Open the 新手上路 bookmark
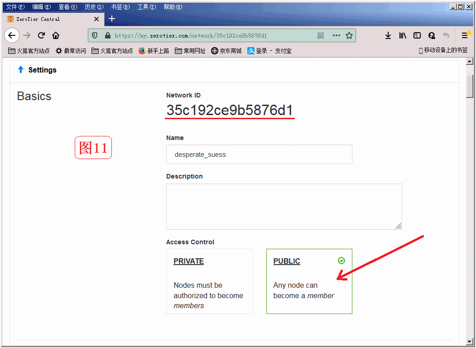This screenshot has width=476, height=348. [x=154, y=51]
